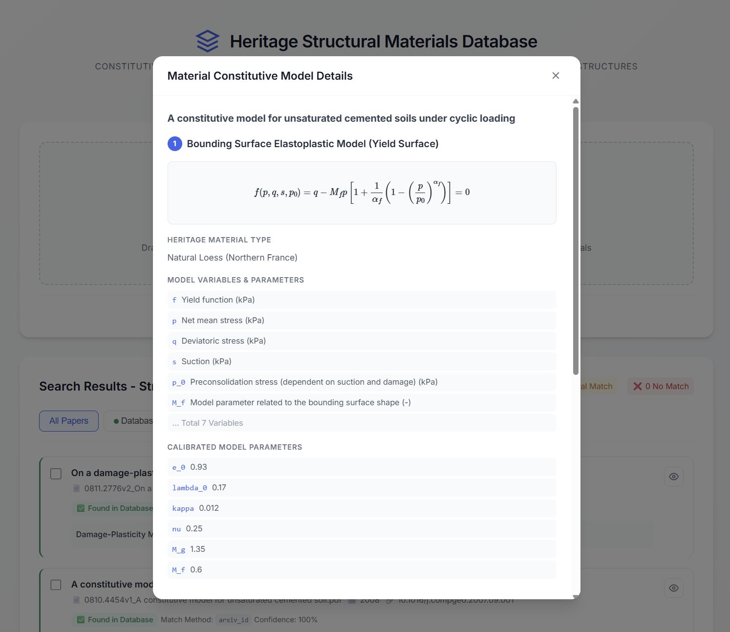The width and height of the screenshot is (730, 632).
Task: Click the M_f bounding surface parameter row
Action: pos(362,402)
